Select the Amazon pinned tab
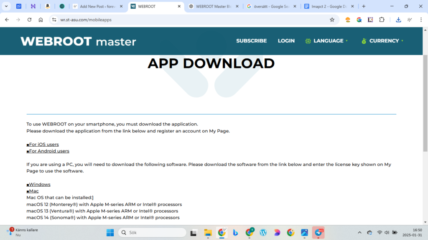 click(48, 6)
